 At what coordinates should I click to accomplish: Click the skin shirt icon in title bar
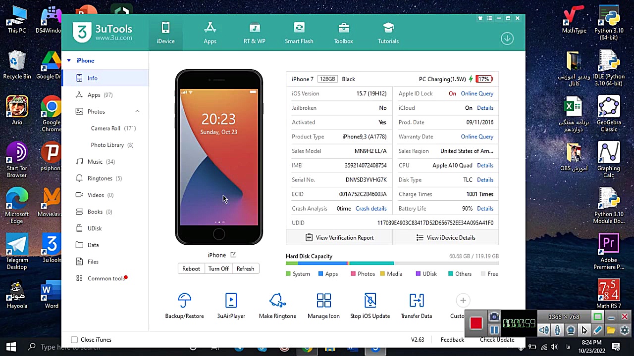coord(480,18)
